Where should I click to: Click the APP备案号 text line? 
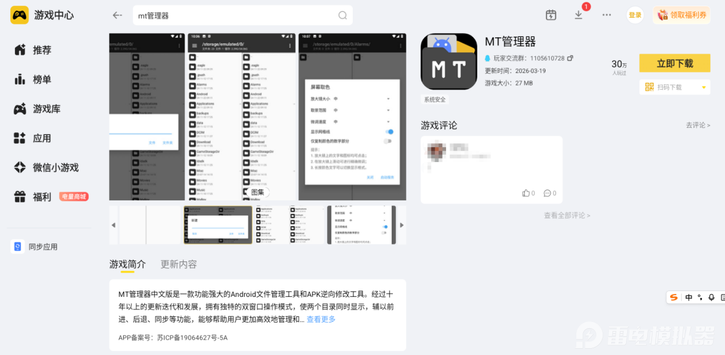tap(173, 337)
